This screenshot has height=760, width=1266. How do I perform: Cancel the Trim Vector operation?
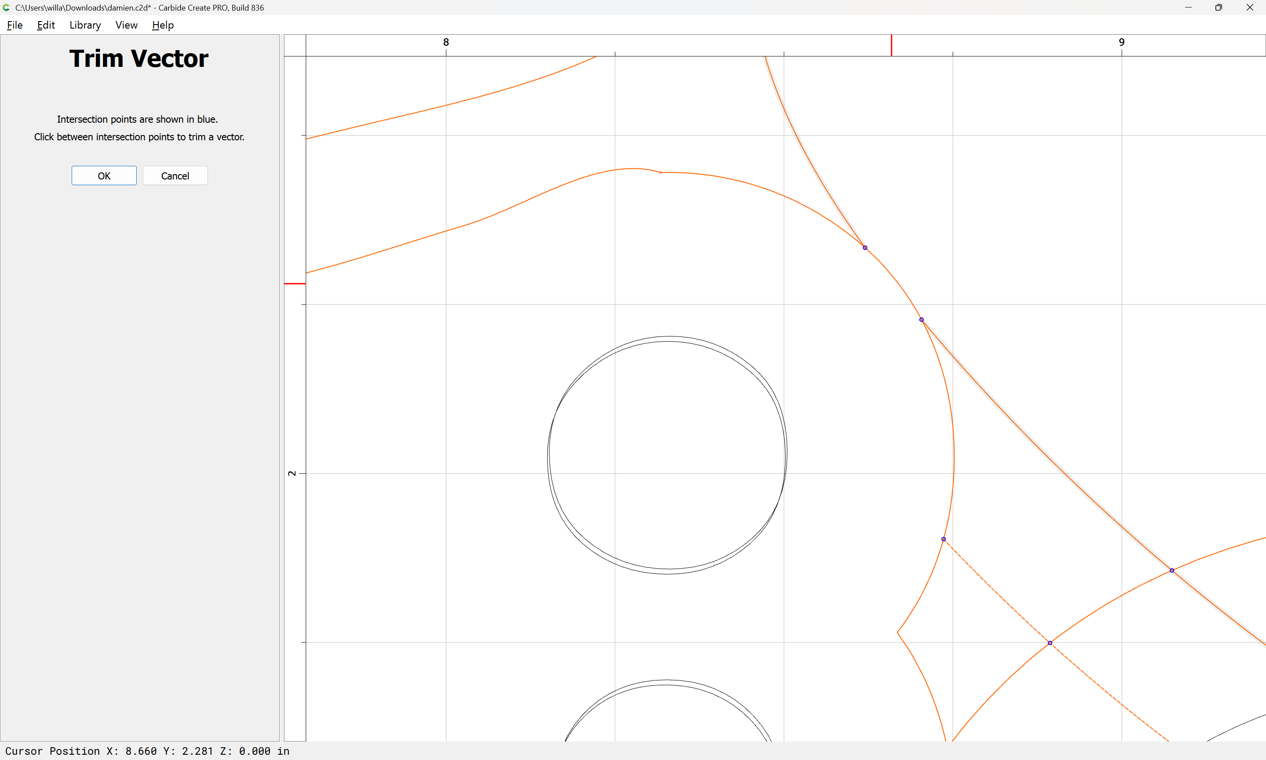175,175
